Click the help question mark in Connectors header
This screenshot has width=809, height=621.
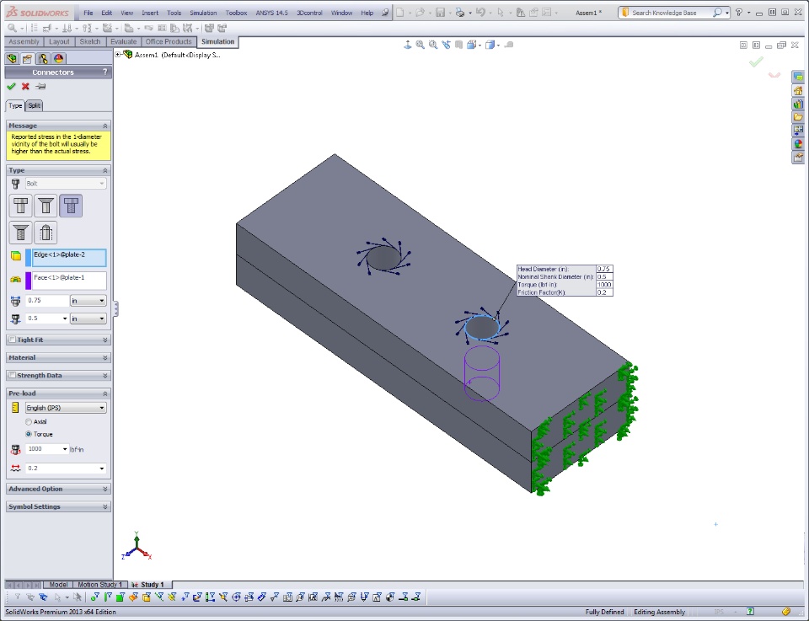pos(104,72)
